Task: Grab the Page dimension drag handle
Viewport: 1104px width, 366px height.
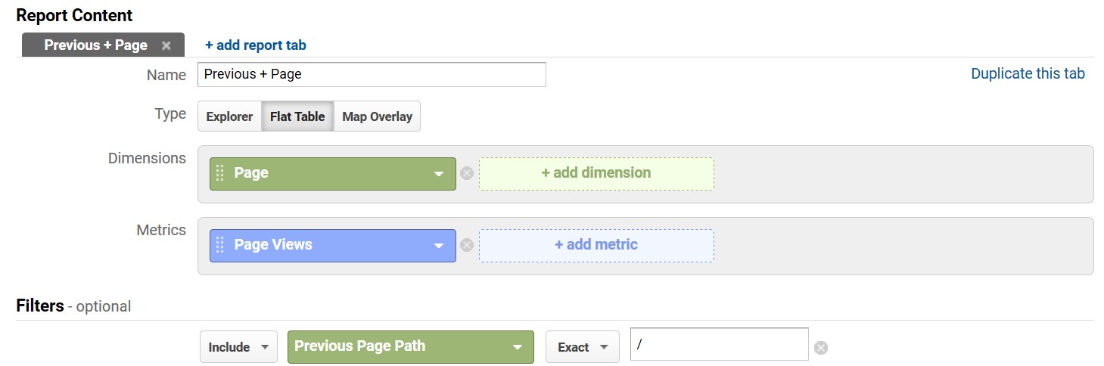Action: 220,173
